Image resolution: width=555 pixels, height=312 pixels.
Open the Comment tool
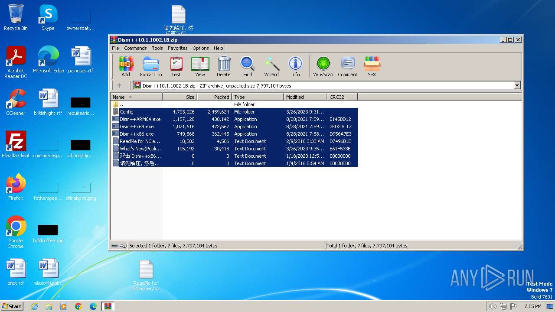[x=348, y=67]
